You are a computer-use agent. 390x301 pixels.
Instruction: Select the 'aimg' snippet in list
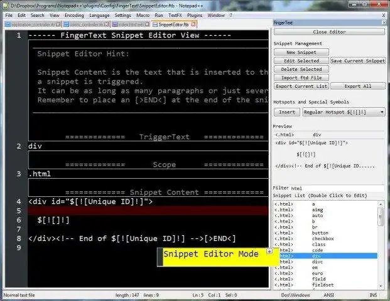click(x=325, y=209)
